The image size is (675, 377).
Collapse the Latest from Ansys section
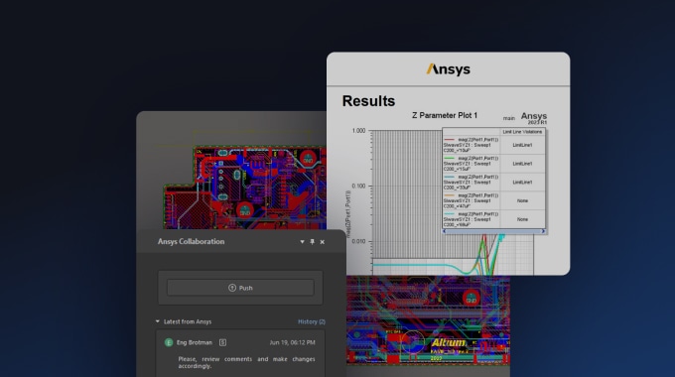(x=158, y=321)
